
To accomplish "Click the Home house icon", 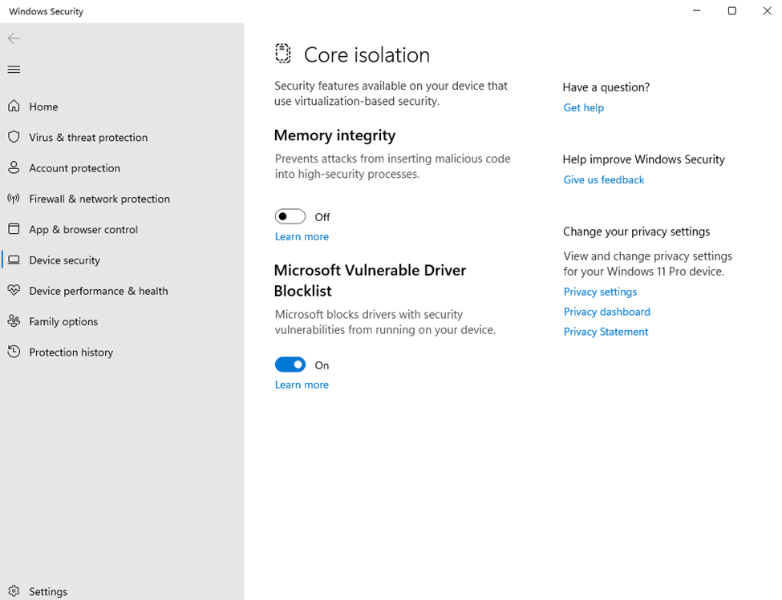I will 14,106.
